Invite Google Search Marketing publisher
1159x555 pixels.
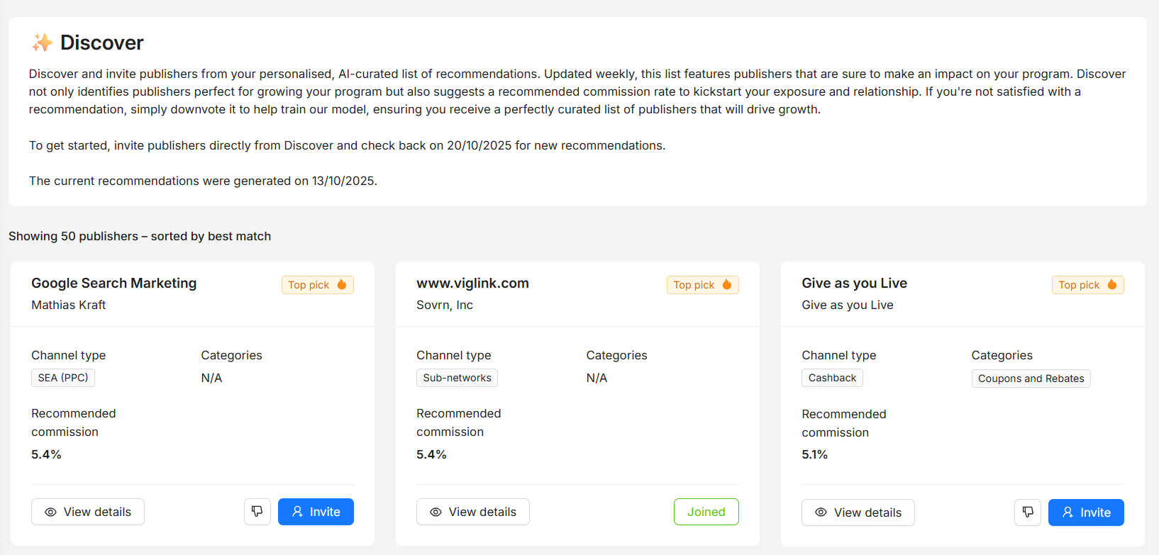[x=316, y=512]
